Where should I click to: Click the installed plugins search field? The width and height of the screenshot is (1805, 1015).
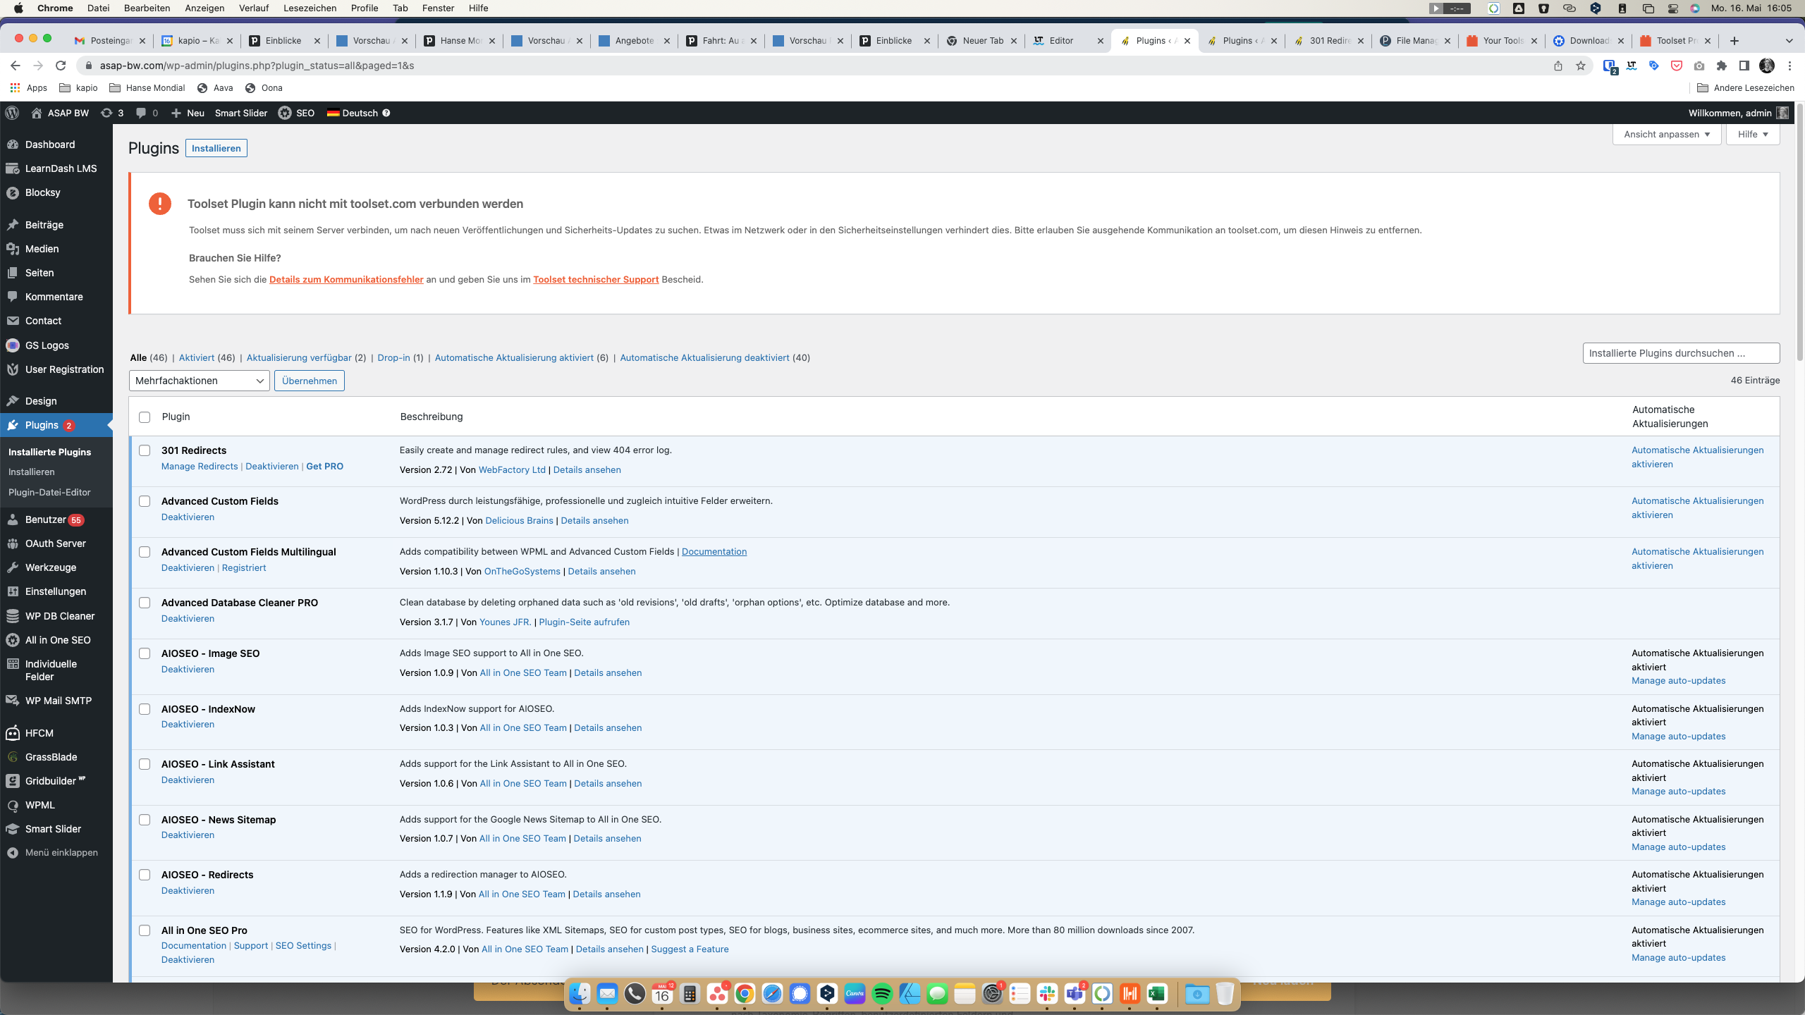coord(1680,353)
